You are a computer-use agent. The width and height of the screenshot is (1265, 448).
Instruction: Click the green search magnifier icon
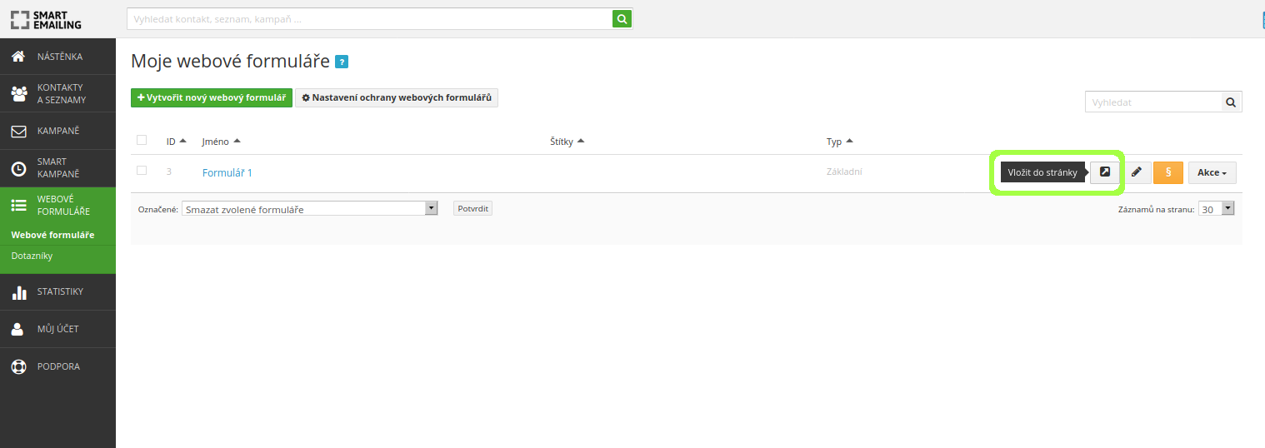622,18
